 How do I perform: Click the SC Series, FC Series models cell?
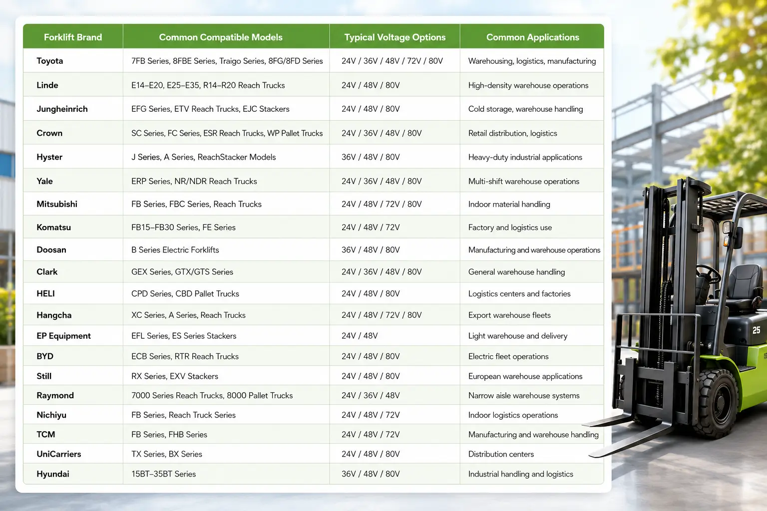coord(226,133)
